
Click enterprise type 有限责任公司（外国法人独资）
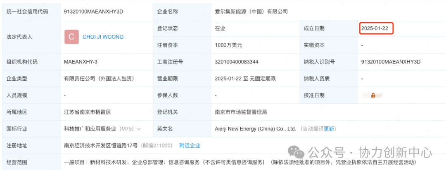tap(99, 79)
